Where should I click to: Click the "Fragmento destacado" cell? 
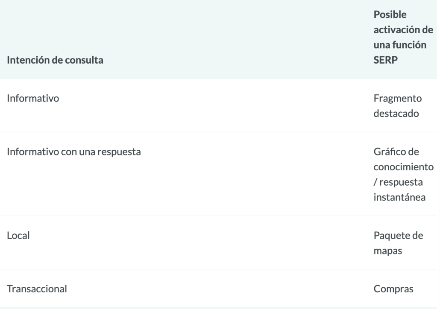tap(397, 106)
